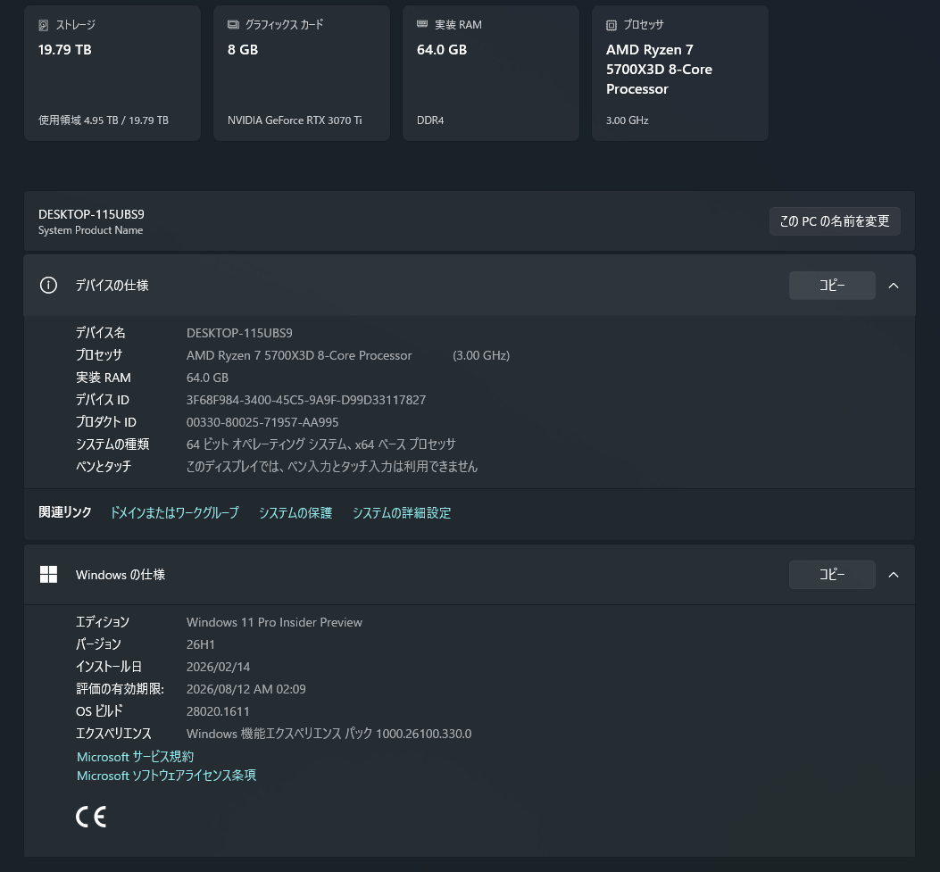940x872 pixels.
Task: Click この PC の名前を変更 button
Action: [835, 221]
